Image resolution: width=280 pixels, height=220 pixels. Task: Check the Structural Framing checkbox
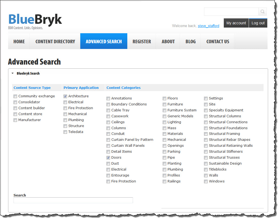(x=206, y=134)
